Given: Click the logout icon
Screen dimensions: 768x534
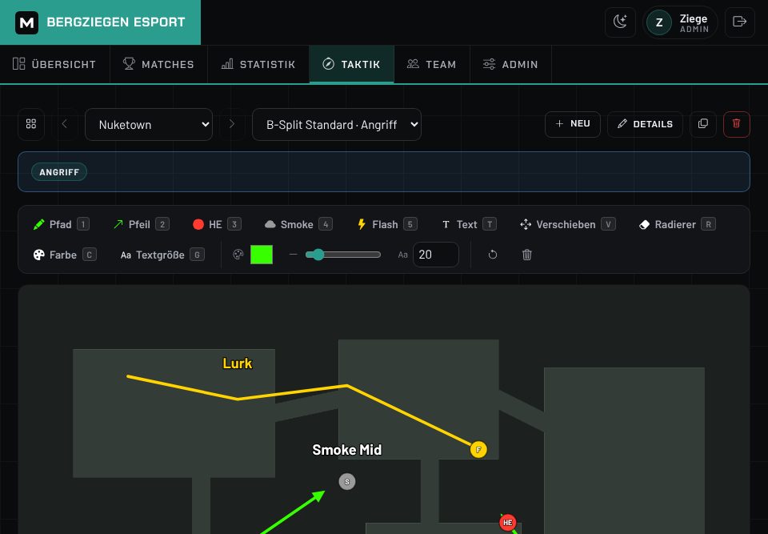Looking at the screenshot, I should point(739,22).
